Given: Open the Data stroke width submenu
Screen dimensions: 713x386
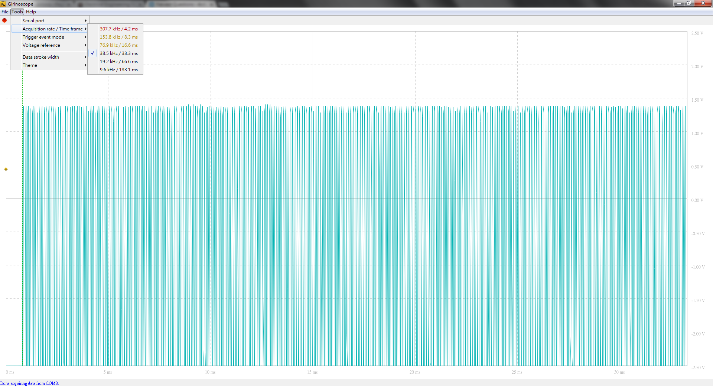Looking at the screenshot, I should pyautogui.click(x=49, y=57).
